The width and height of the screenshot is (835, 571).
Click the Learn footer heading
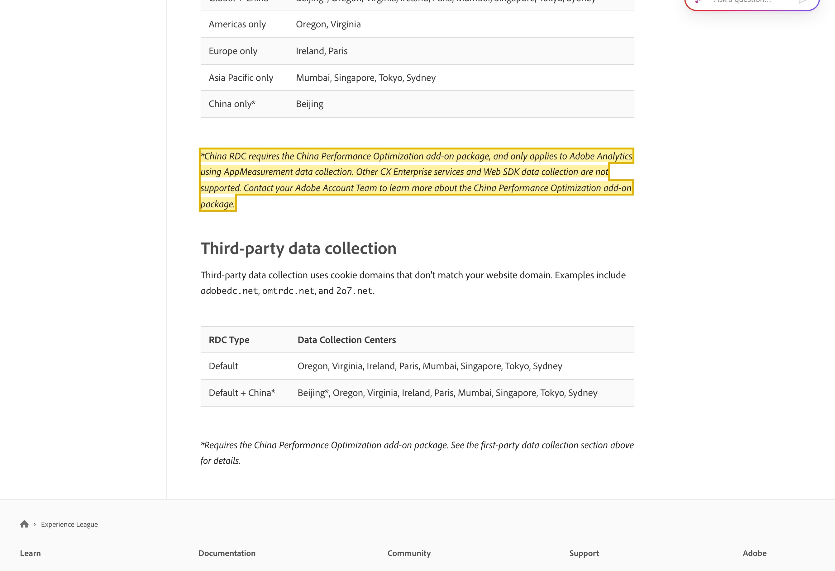coord(30,553)
